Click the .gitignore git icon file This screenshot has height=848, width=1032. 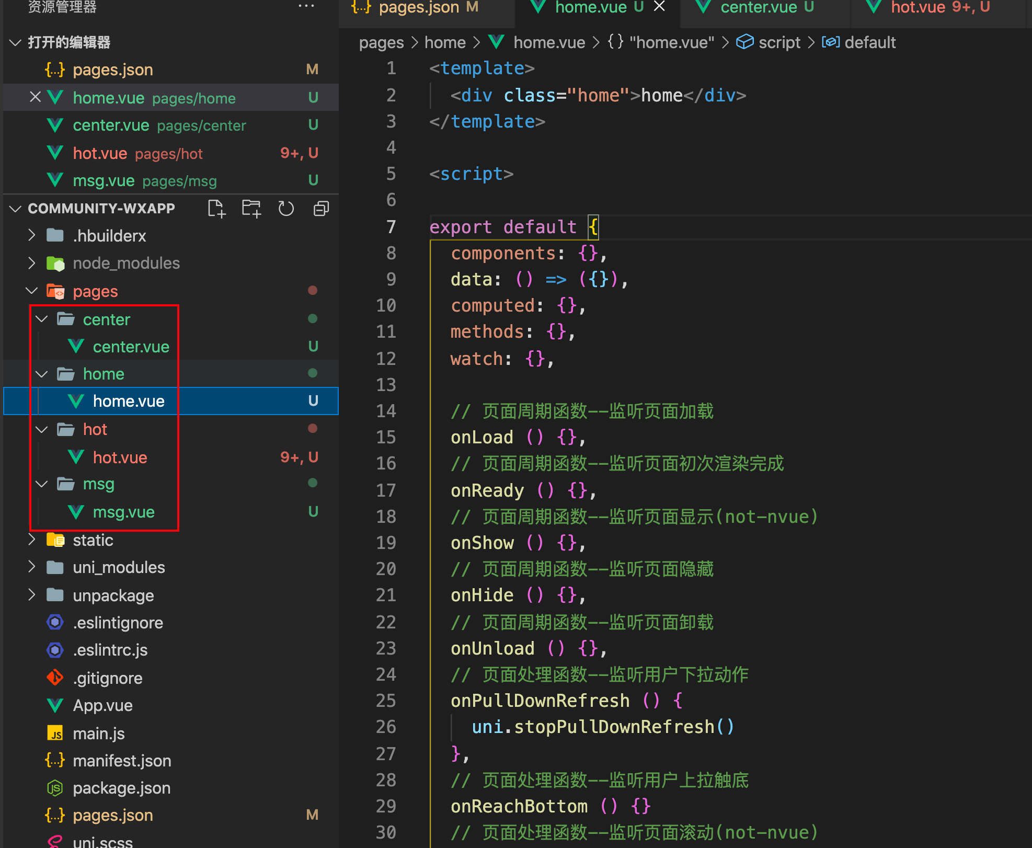click(108, 678)
